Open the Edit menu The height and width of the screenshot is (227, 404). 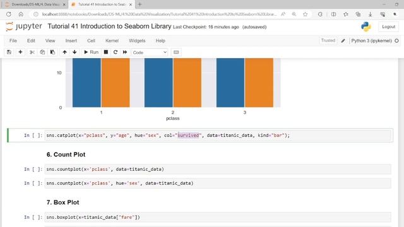(31, 40)
